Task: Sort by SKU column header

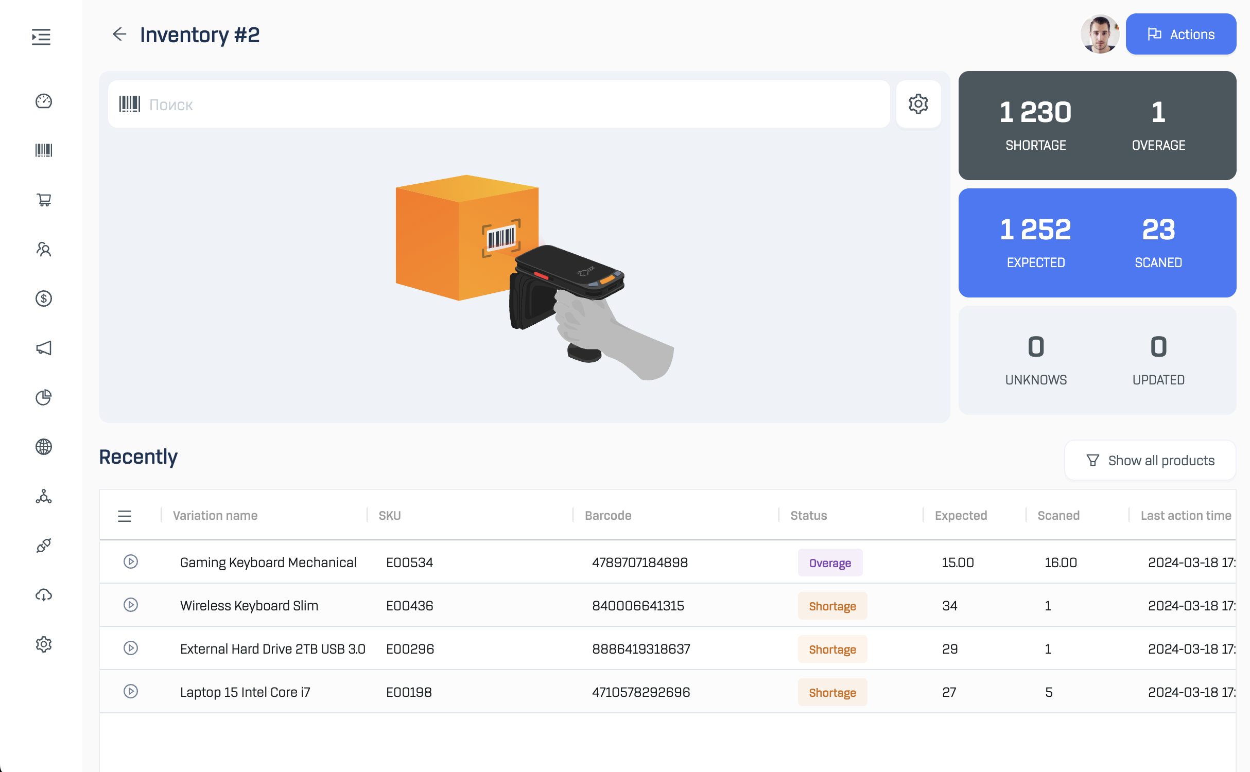Action: tap(390, 516)
